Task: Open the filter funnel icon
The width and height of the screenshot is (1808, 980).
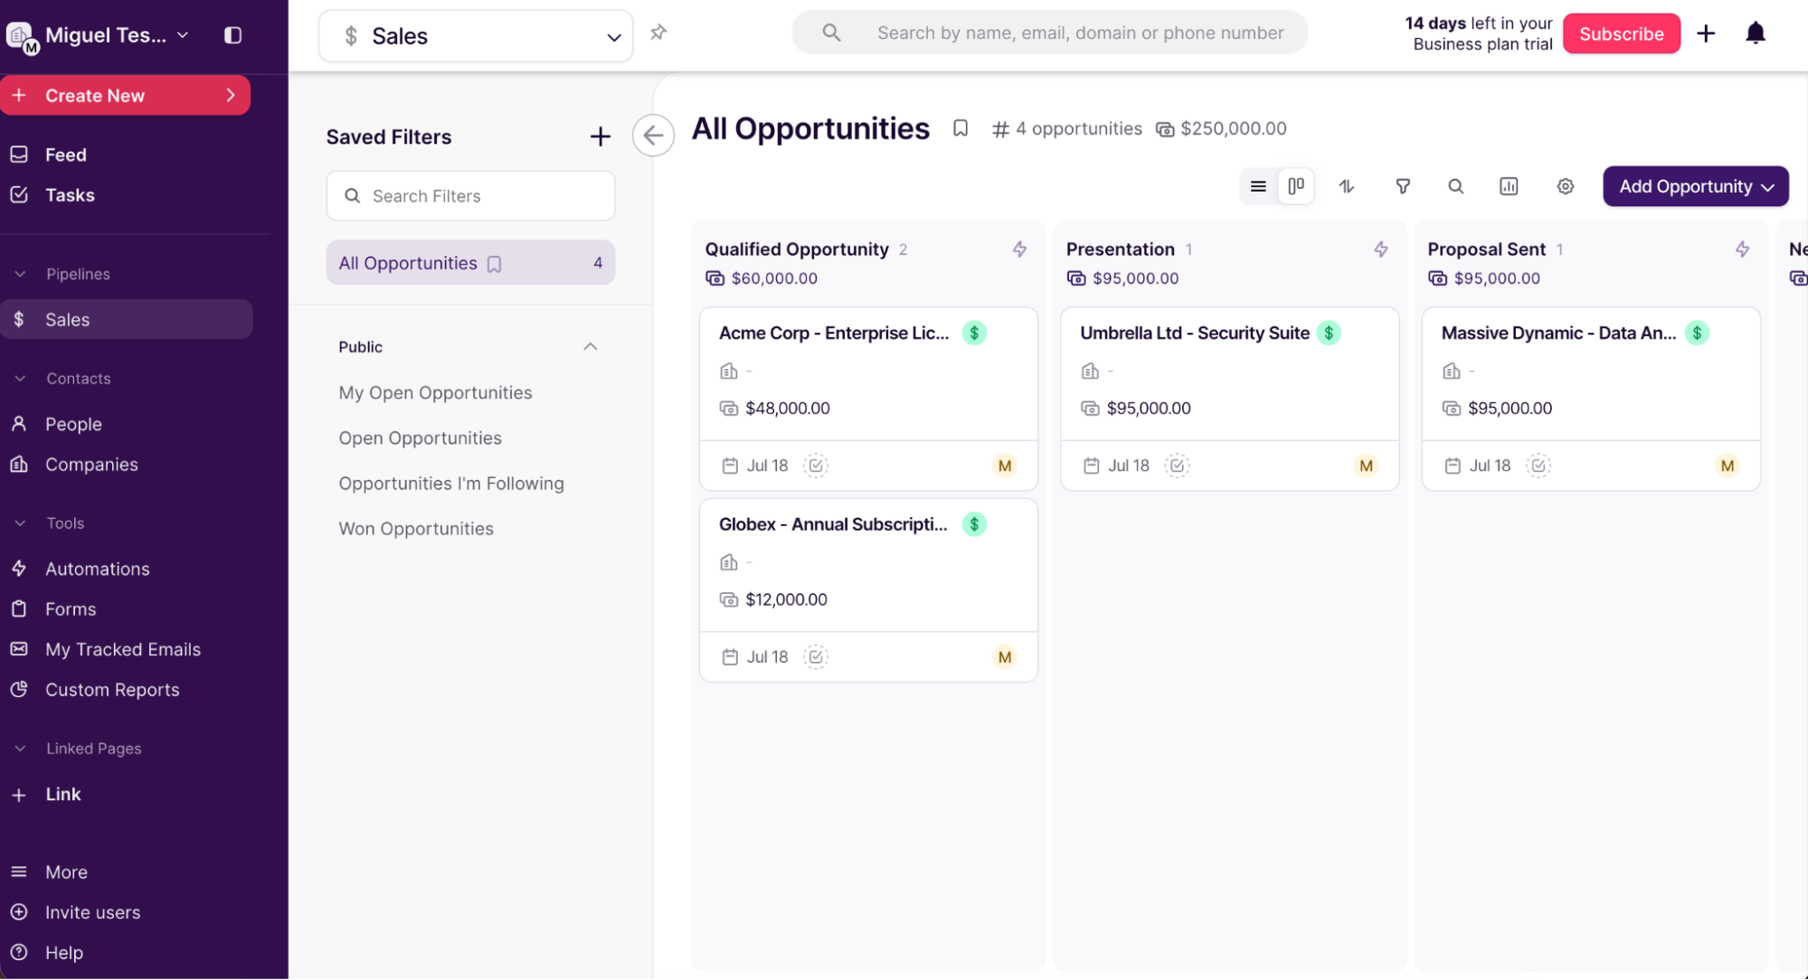Action: pos(1402,186)
